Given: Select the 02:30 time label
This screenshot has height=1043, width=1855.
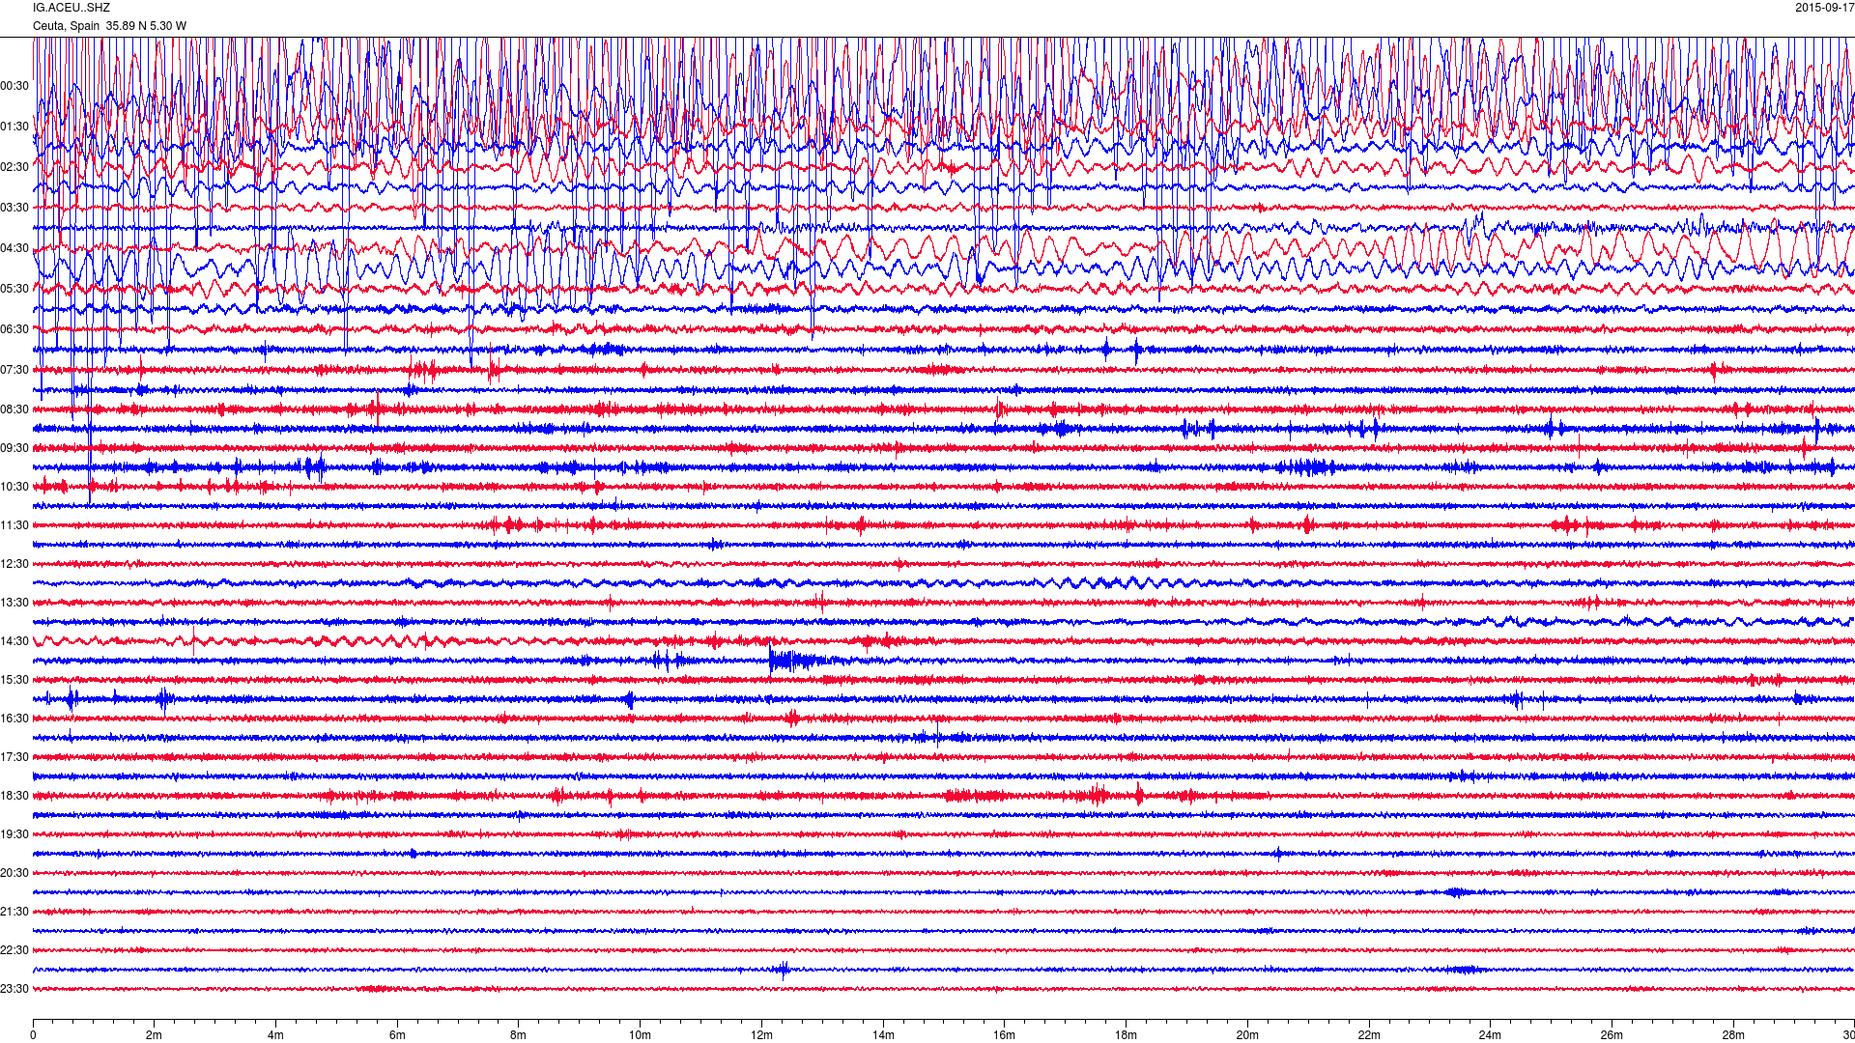Looking at the screenshot, I should [x=14, y=167].
